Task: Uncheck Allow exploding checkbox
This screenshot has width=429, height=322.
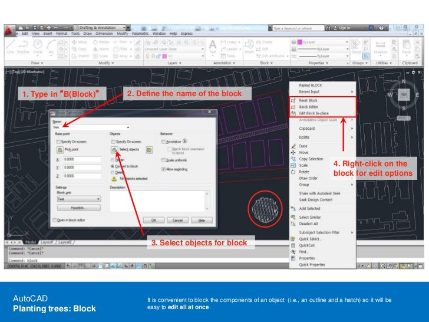Action: (x=163, y=169)
